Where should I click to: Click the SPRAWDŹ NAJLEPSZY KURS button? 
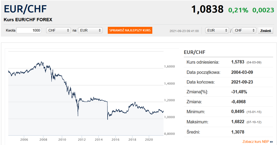pos(130,30)
